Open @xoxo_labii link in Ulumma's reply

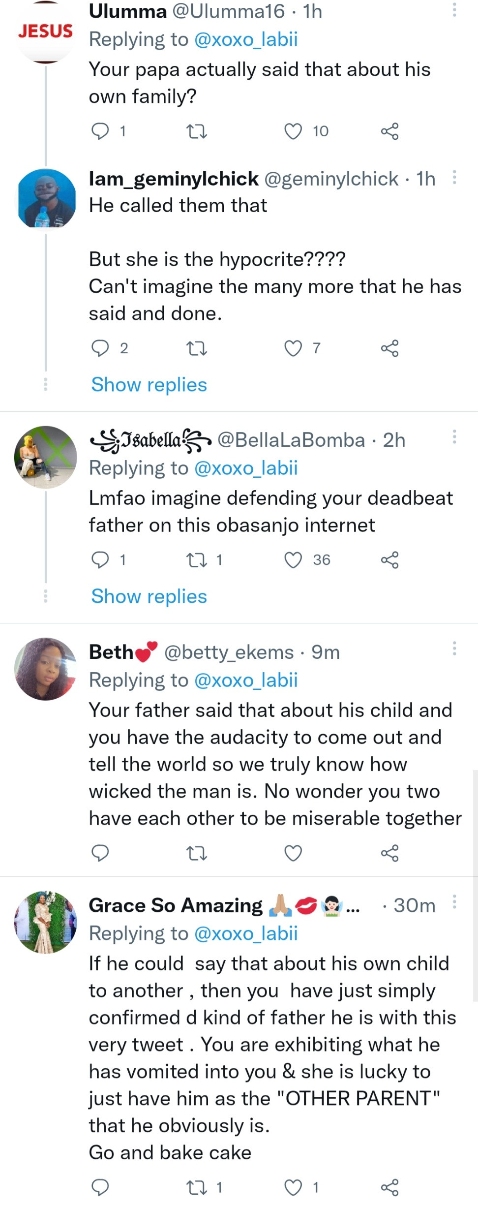point(246,39)
